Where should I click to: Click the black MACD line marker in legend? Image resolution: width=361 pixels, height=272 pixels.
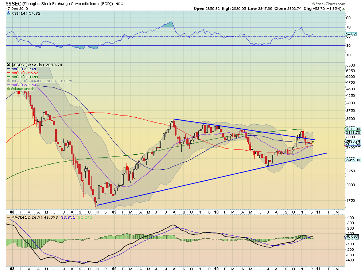(9, 218)
